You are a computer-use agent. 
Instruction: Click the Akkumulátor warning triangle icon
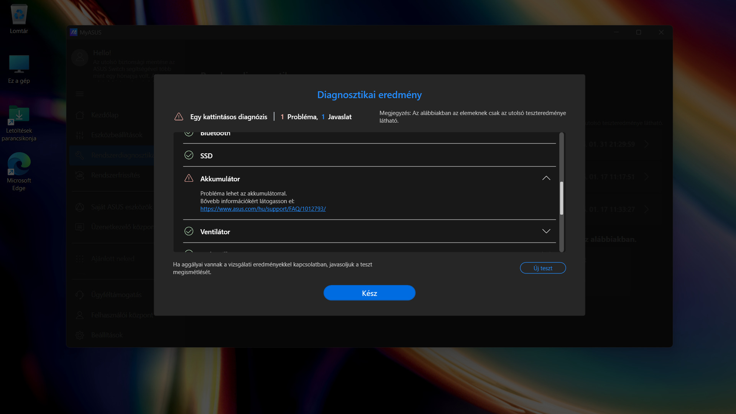click(x=189, y=178)
